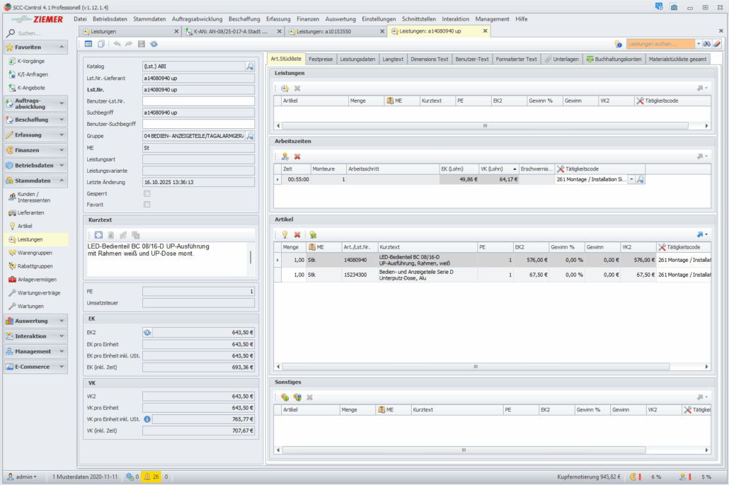
Task: Click the blue info icon next to VK pro Einheit inkl. USt.
Action: 147,419
